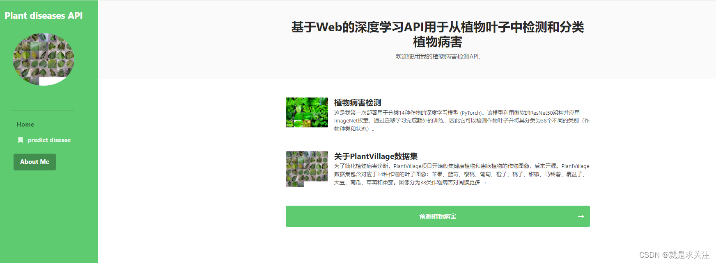The height and width of the screenshot is (263, 716).
Task: Click the 关于PlantVillage数据集 section heading
Action: [x=376, y=156]
